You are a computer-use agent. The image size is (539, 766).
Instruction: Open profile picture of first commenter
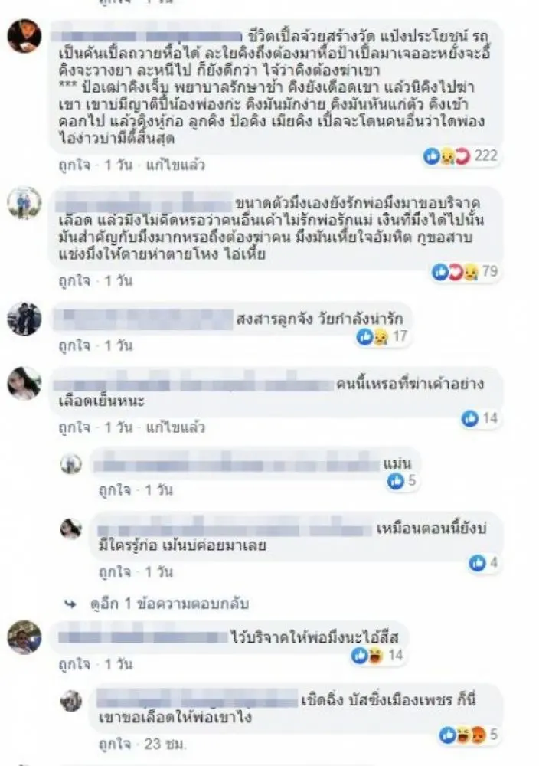click(24, 36)
